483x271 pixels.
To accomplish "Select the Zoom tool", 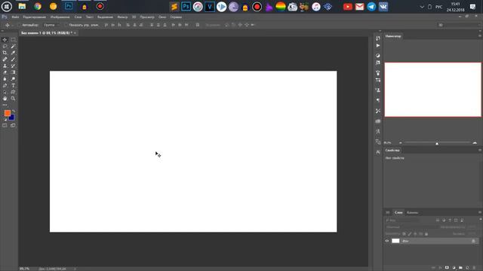I will point(13,99).
